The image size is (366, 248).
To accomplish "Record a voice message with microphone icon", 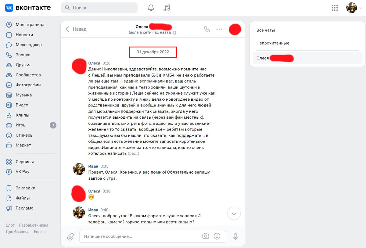I will click(x=235, y=236).
